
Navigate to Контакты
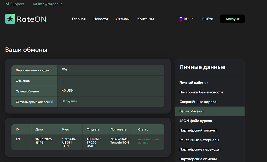coord(146,19)
